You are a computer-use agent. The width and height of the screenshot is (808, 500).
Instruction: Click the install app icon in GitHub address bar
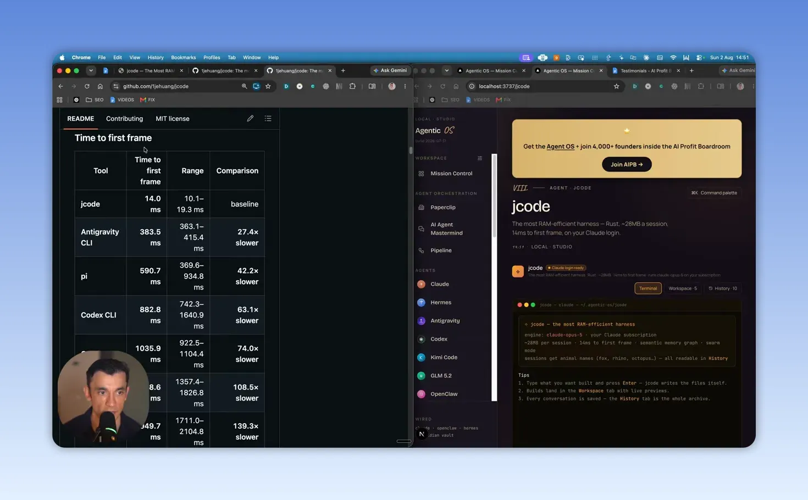pyautogui.click(x=256, y=86)
